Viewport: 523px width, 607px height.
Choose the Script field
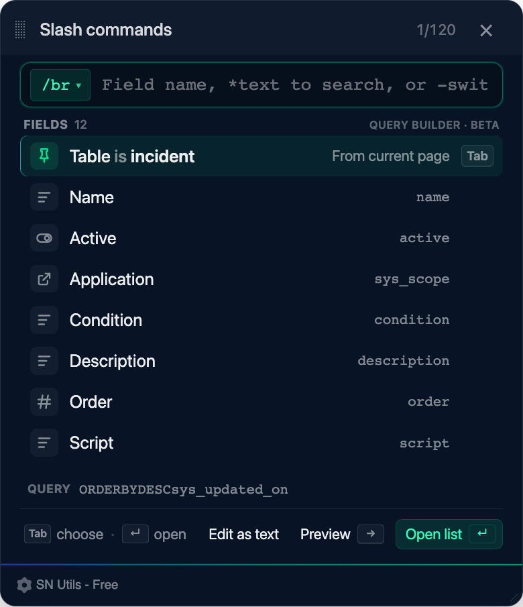click(261, 443)
